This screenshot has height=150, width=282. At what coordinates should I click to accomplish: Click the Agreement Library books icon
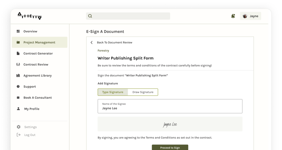pyautogui.click(x=18, y=75)
